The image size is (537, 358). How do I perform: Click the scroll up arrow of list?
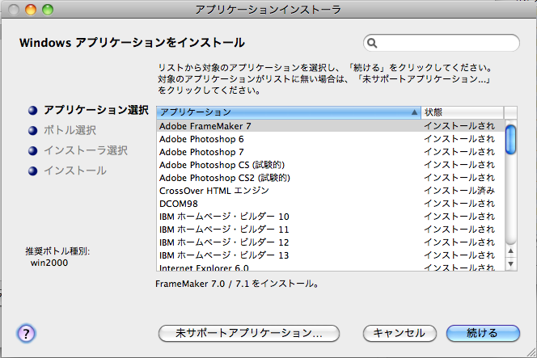tap(510, 251)
